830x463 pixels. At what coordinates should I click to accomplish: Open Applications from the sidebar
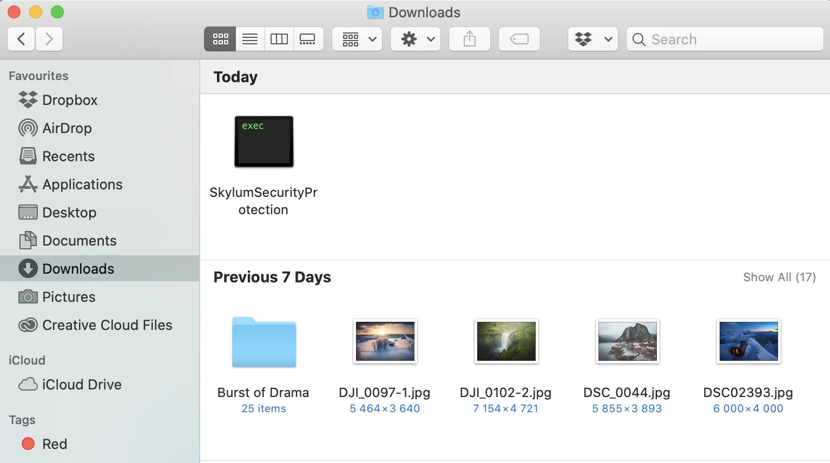(82, 184)
